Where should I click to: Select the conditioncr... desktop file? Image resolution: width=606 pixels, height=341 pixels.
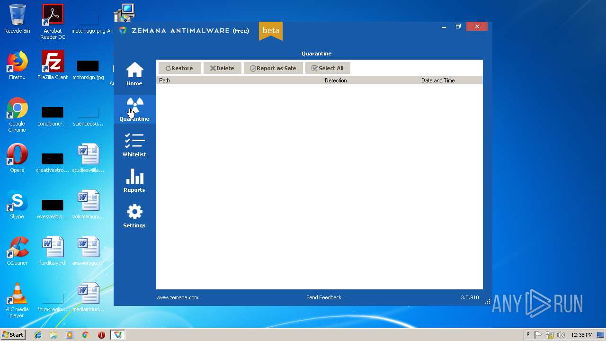pyautogui.click(x=53, y=116)
